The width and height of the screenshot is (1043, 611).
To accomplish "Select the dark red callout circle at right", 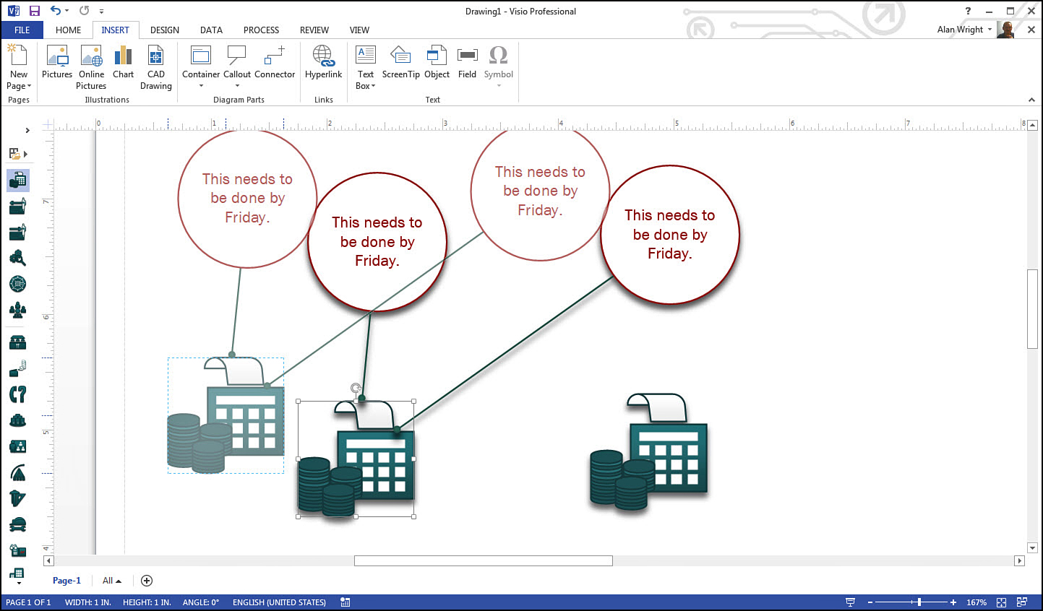I will [670, 235].
